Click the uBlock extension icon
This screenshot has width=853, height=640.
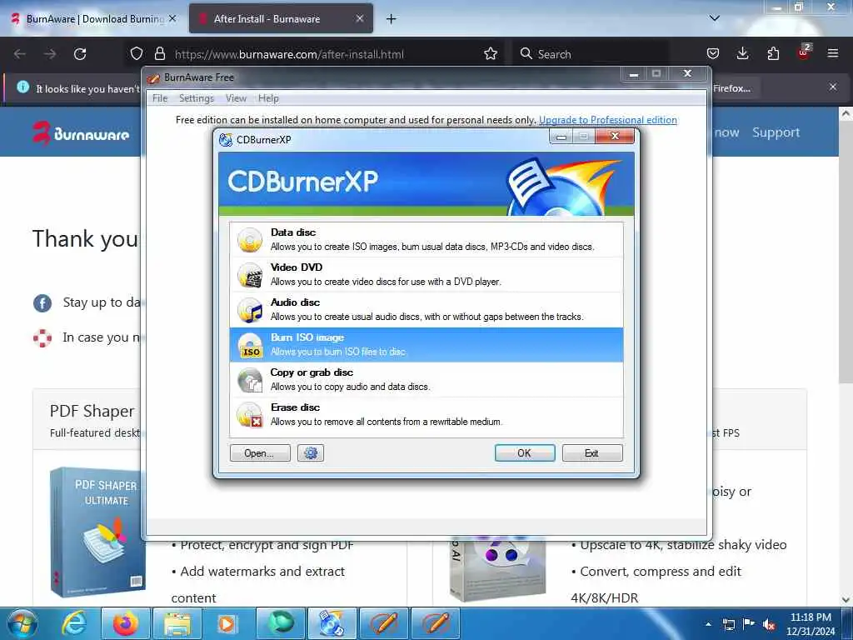point(804,52)
